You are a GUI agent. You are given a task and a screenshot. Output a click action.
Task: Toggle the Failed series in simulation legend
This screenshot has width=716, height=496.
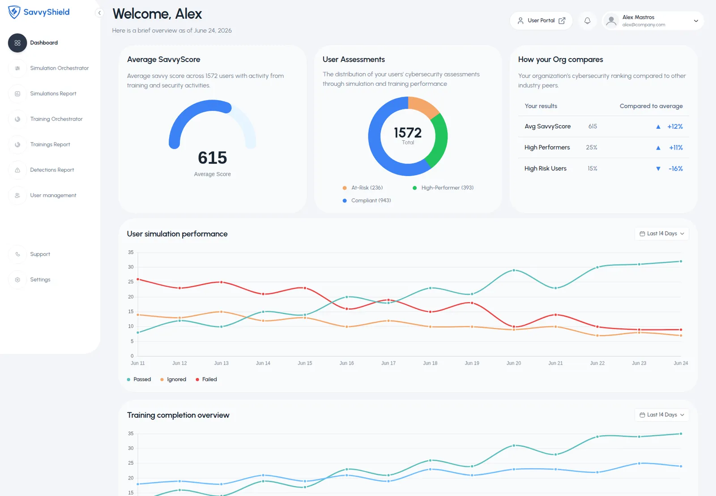tap(206, 379)
